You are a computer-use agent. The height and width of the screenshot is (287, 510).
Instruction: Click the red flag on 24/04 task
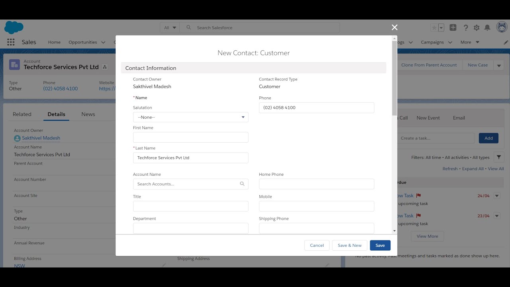(x=418, y=196)
